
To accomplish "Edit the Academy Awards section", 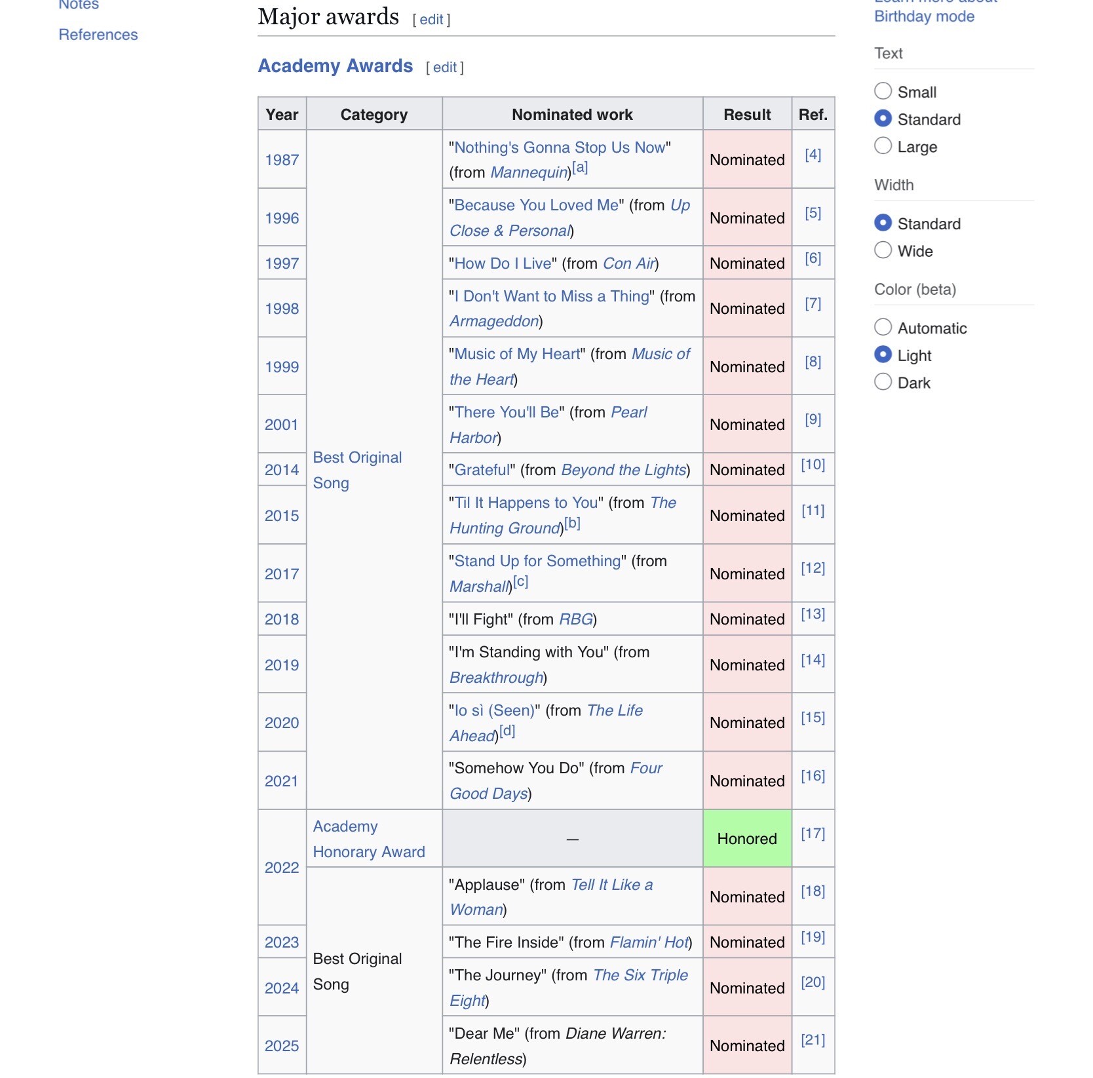I will click(x=445, y=67).
